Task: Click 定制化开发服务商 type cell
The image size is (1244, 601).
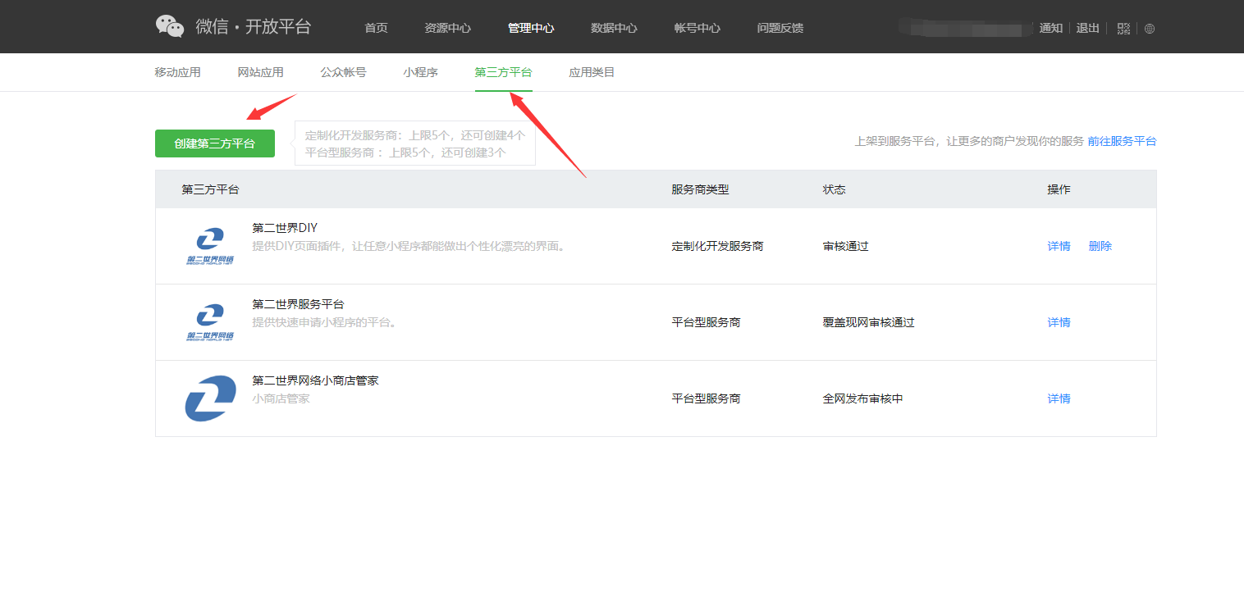Action: pyautogui.click(x=717, y=246)
